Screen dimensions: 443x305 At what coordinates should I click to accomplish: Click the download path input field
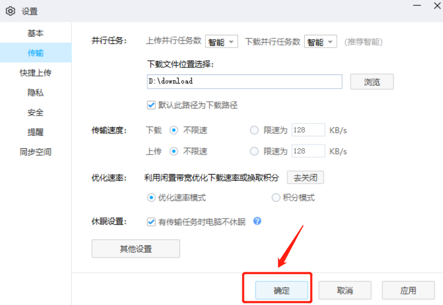pos(244,81)
